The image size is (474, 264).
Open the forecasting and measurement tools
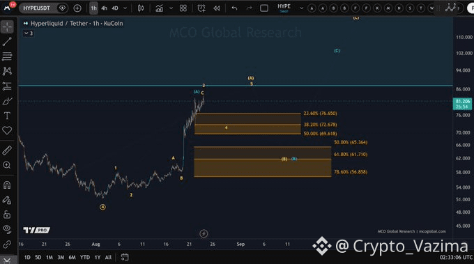[x=7, y=86]
